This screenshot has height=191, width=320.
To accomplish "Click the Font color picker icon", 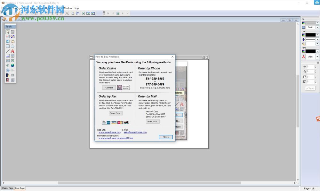I will (303, 51).
